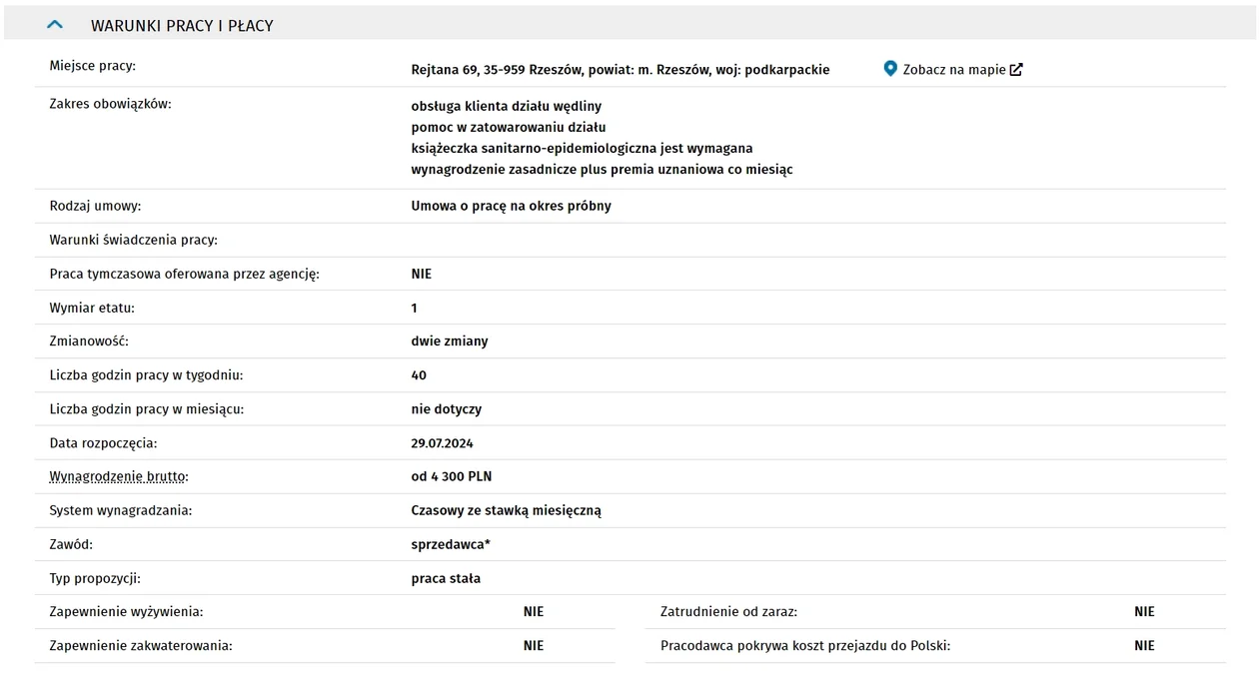
Task: Click the praca stała proposal type value
Action: (446, 579)
